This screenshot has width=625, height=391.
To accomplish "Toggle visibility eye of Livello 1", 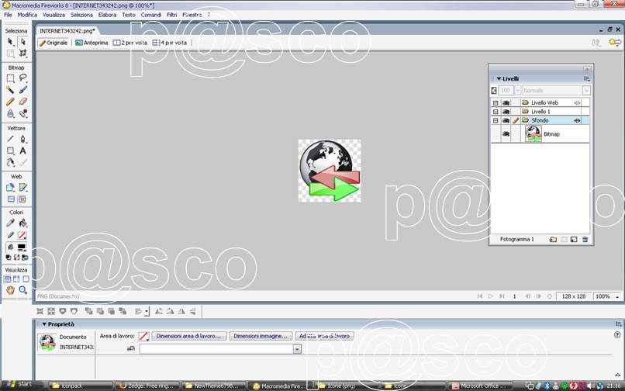I will (x=506, y=112).
